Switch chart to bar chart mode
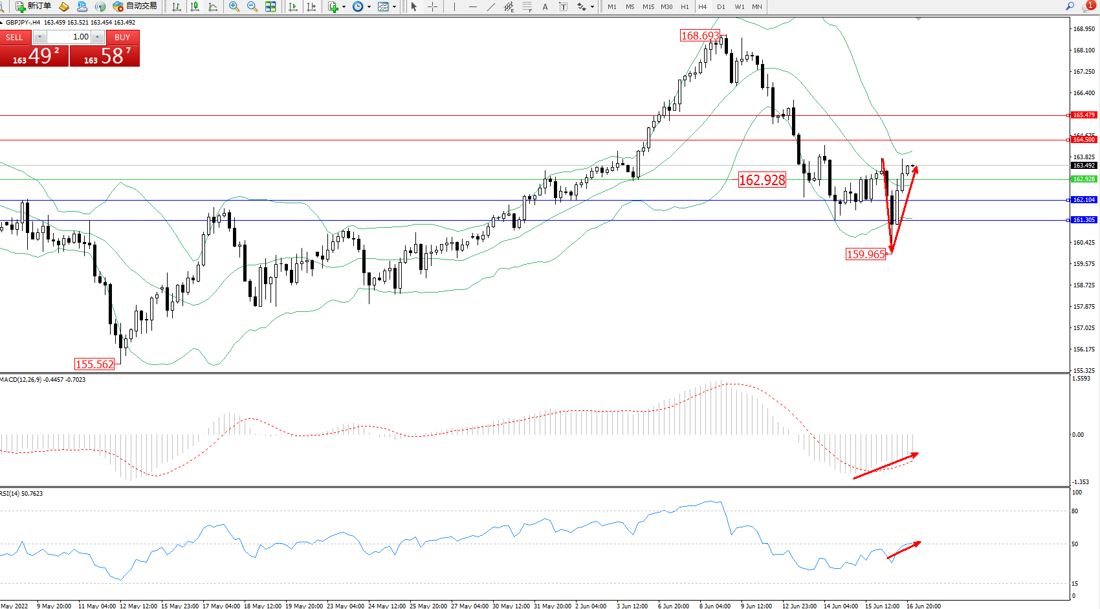This screenshot has height=609, width=1100. (x=177, y=6)
